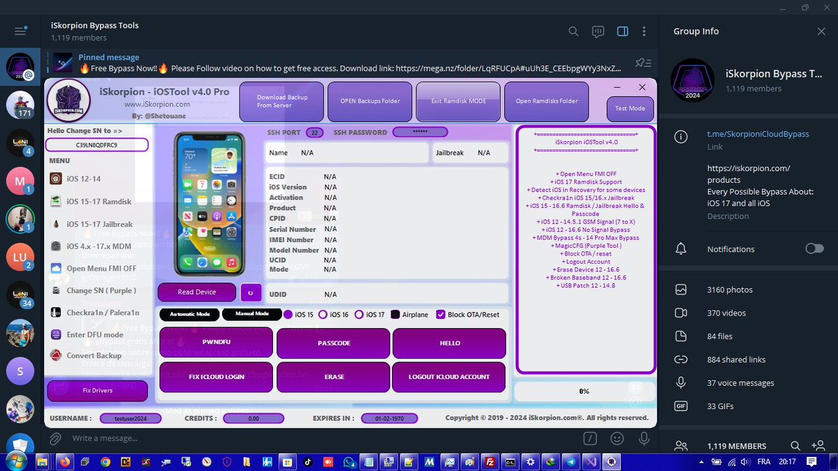Open the t.me/SkorpioniCloudBypass link
This screenshot has height=471, width=838.
758,134
